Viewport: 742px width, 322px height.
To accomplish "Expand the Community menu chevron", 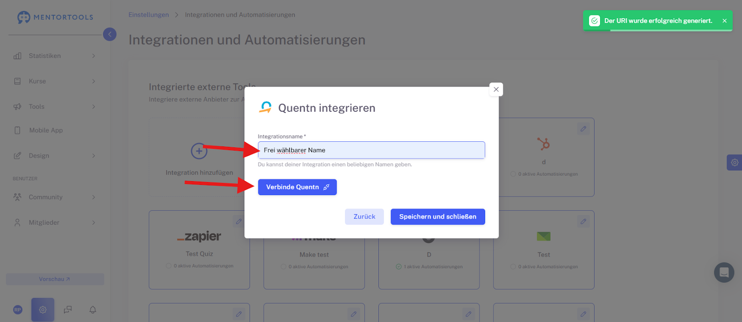I will 94,197.
